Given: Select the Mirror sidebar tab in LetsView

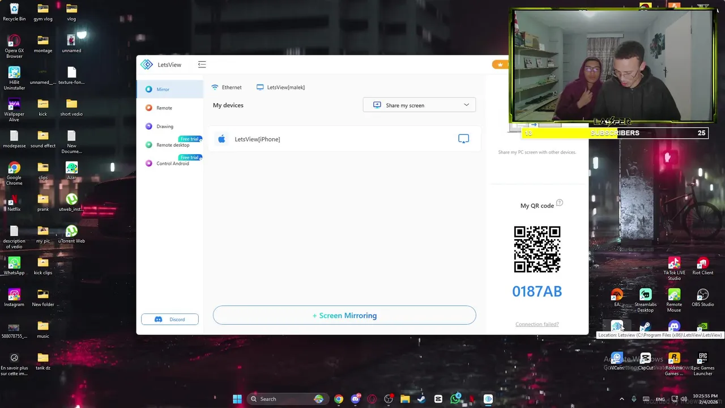Looking at the screenshot, I should (x=170, y=90).
